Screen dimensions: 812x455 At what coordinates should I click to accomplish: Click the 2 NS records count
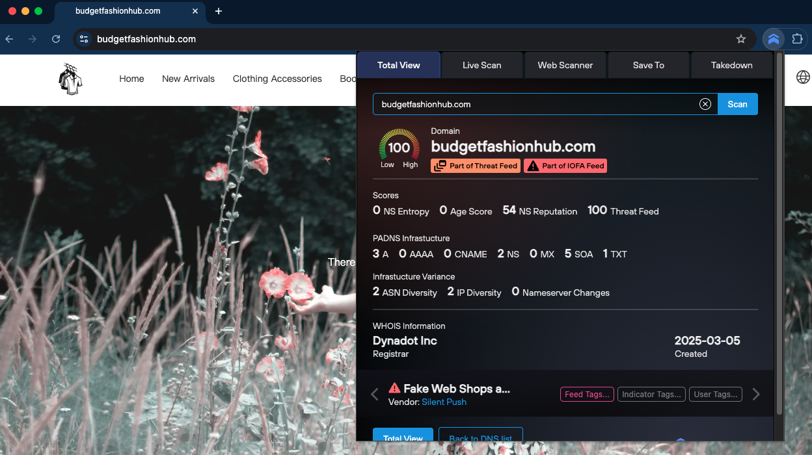click(508, 253)
